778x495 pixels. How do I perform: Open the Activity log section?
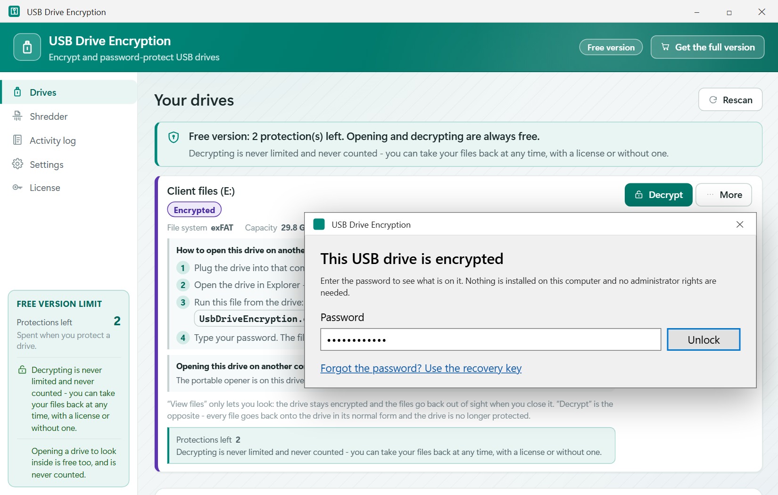point(69,140)
